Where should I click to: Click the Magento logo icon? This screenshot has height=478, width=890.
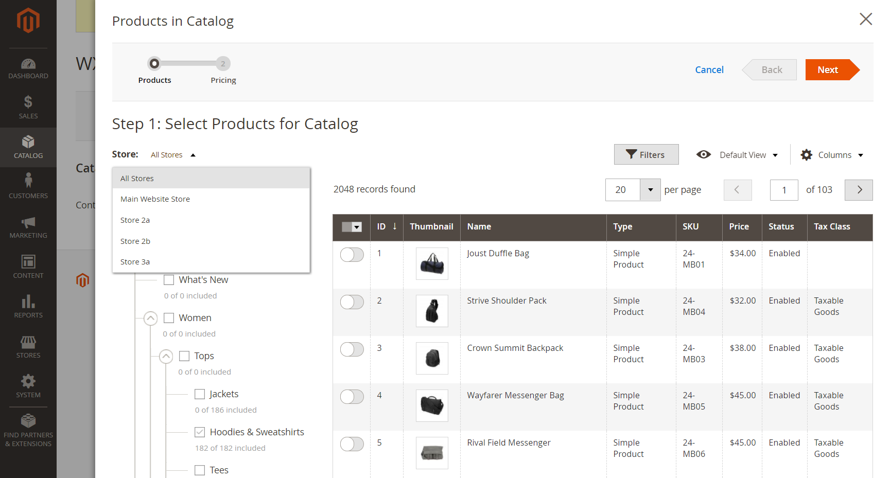28,21
